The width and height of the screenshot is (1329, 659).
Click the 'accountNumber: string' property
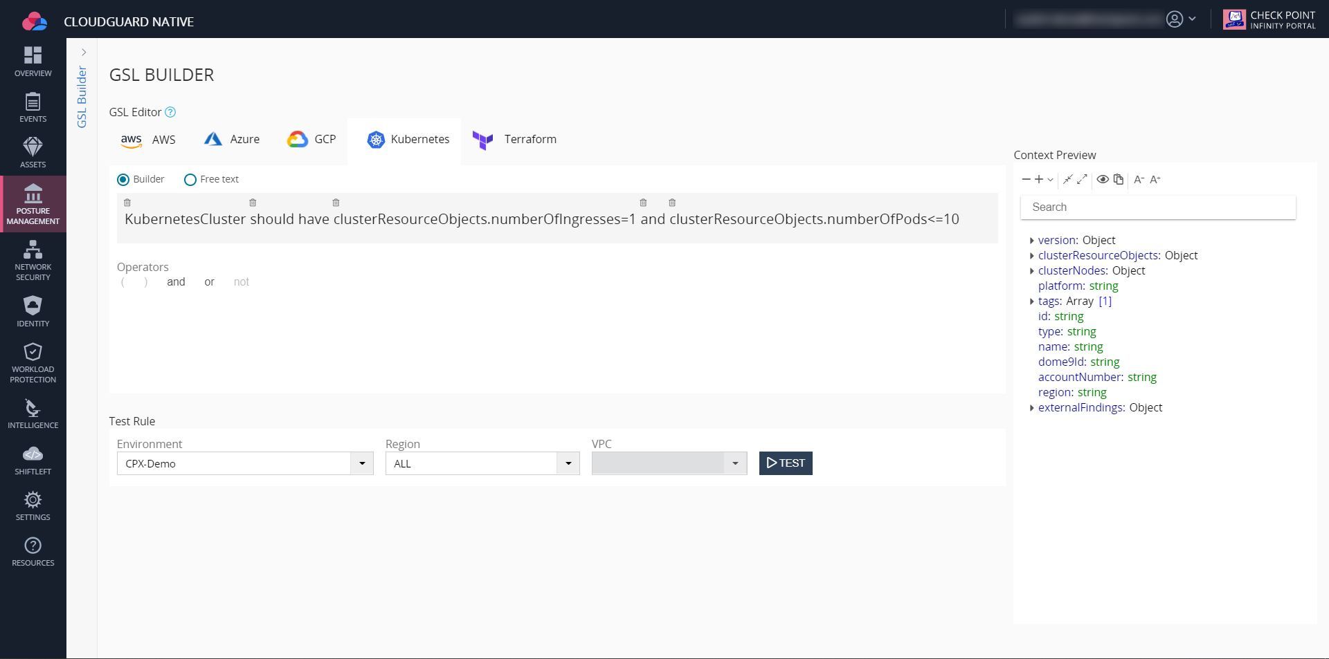click(1097, 378)
